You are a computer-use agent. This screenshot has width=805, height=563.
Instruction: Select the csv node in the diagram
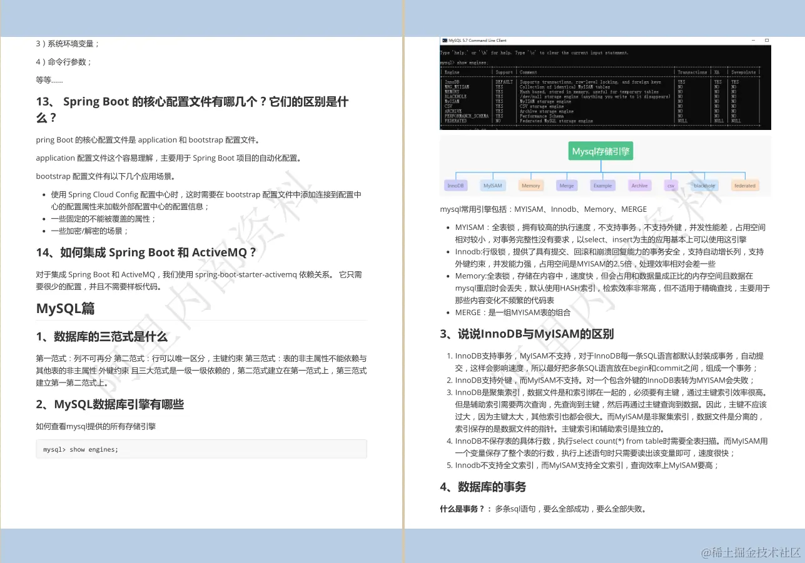pos(671,185)
